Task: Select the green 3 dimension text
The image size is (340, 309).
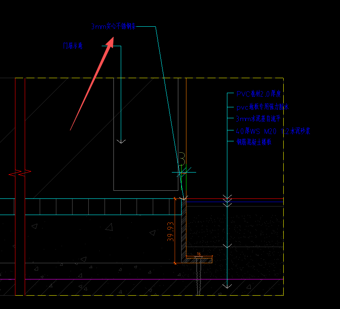Action: pos(182,159)
